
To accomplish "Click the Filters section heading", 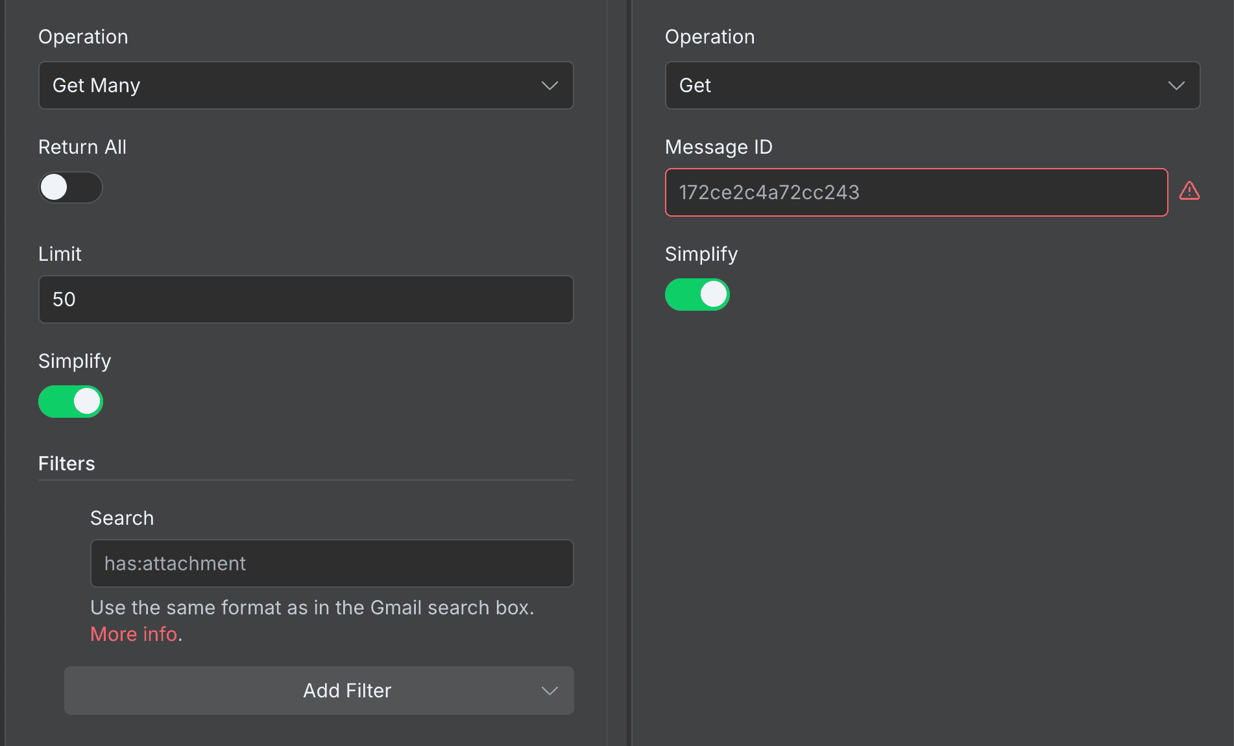I will [66, 463].
